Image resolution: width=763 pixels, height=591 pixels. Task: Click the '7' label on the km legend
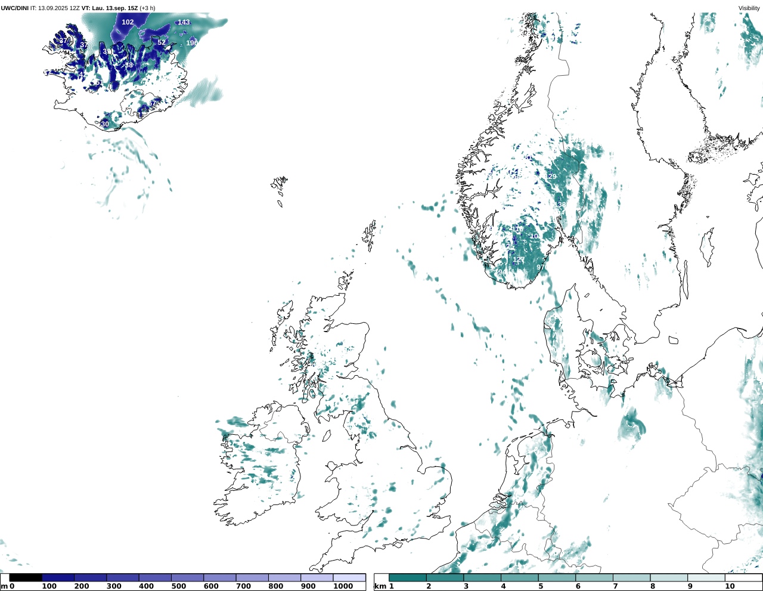click(615, 586)
